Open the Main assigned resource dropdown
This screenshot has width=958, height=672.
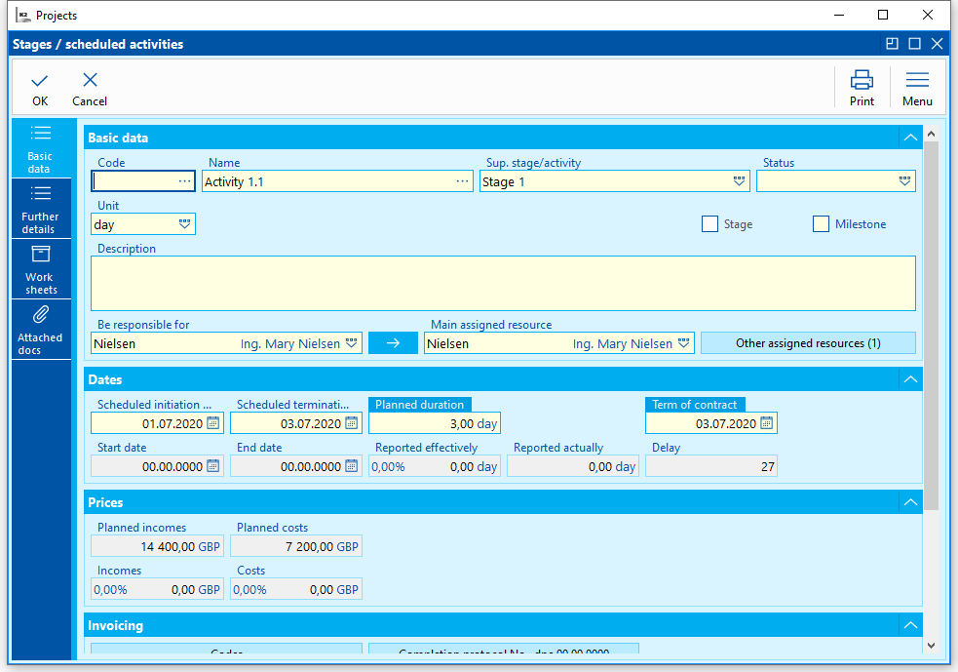[684, 343]
